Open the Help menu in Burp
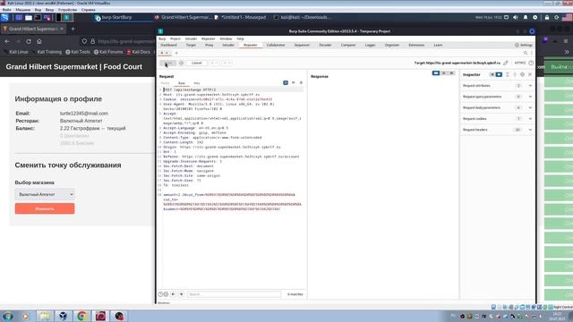Screen dimensions: 573x322 (240, 38)
